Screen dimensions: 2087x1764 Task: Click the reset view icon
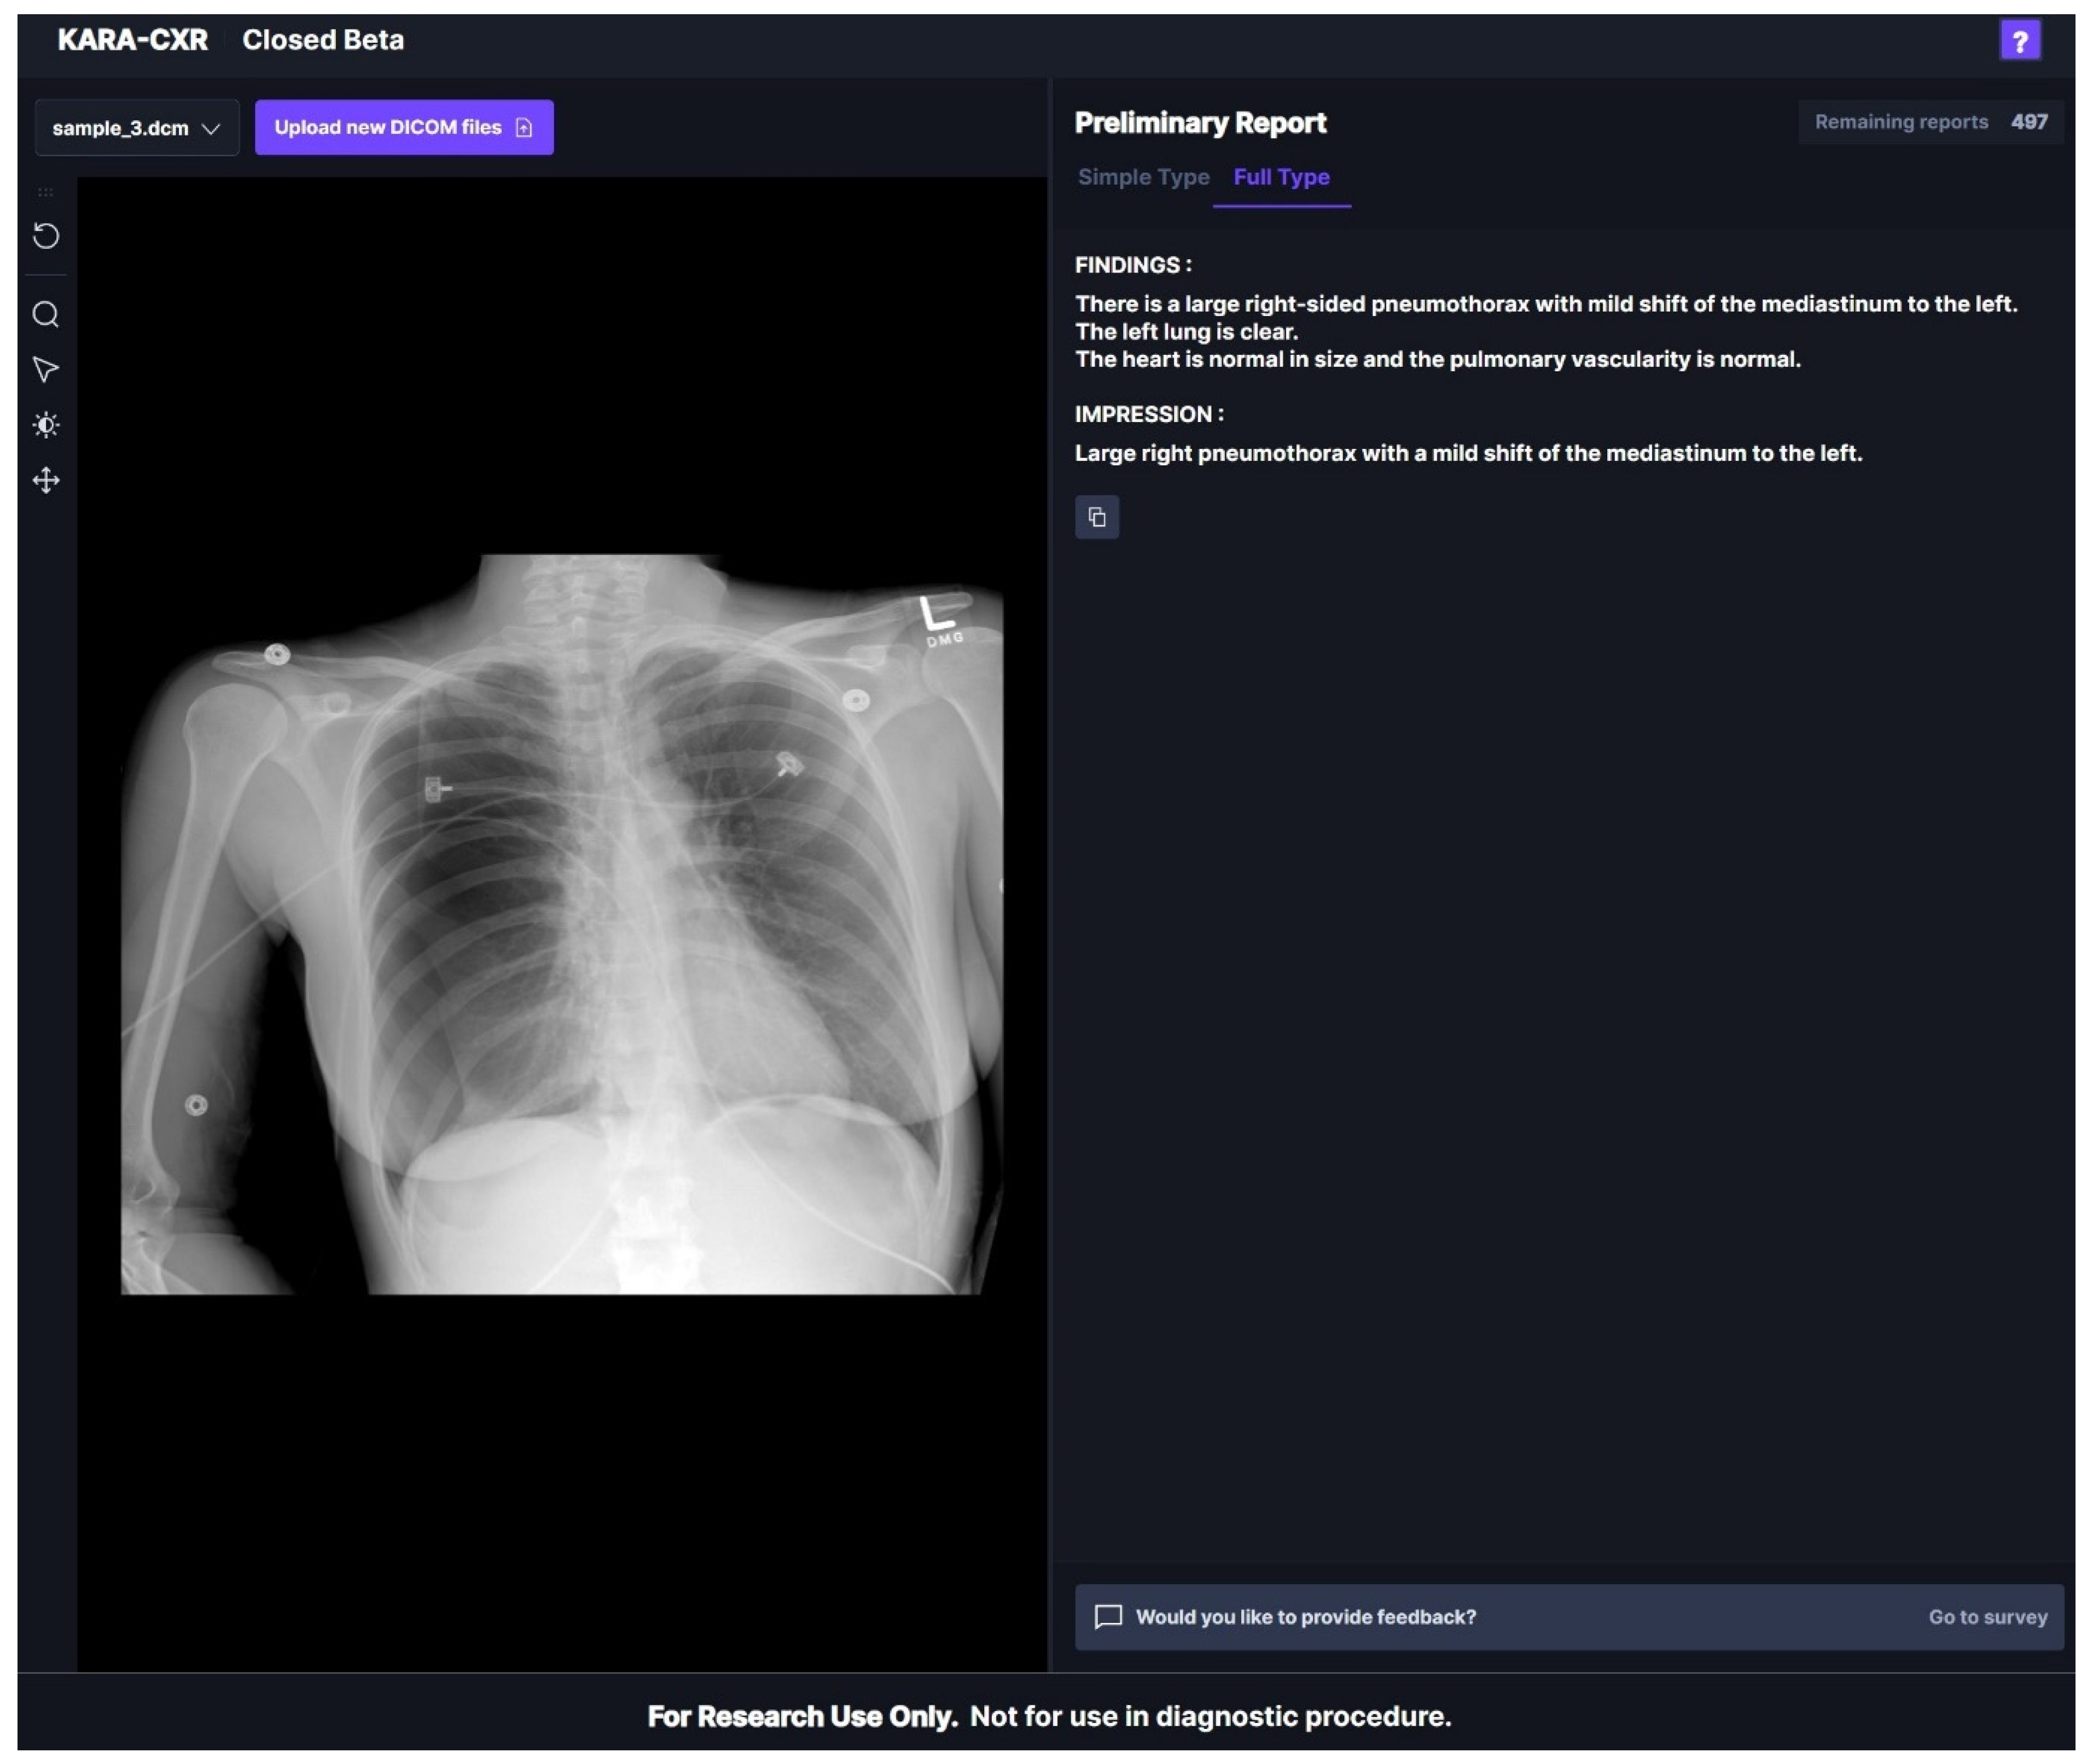pos(46,236)
